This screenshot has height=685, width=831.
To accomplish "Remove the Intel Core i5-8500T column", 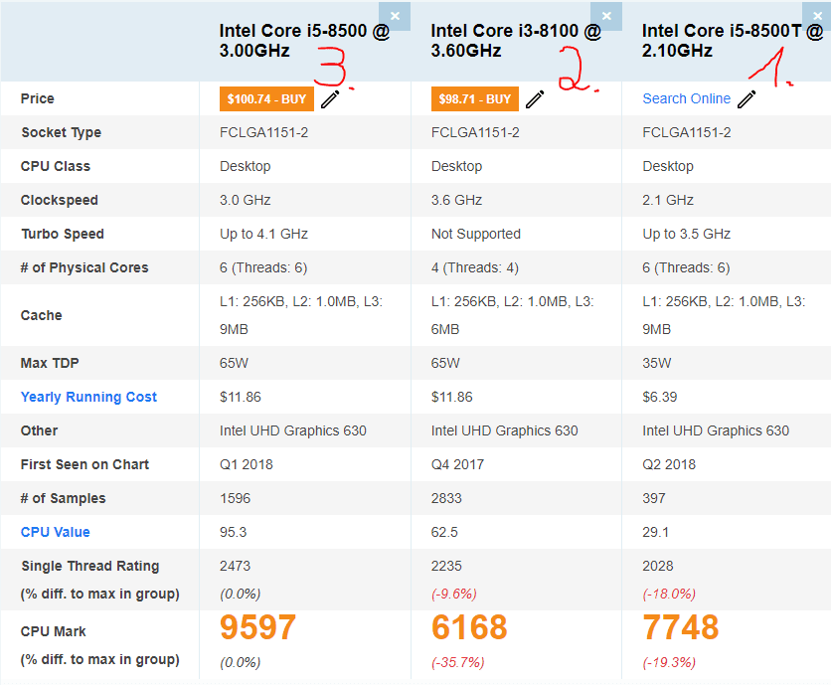I will point(817,16).
